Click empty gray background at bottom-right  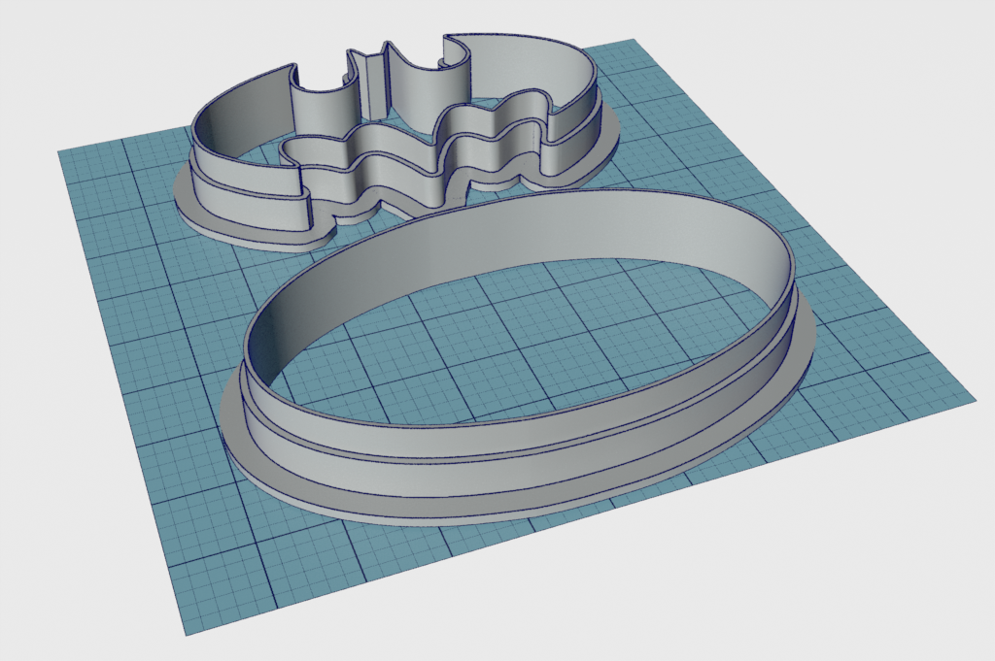tap(875, 582)
